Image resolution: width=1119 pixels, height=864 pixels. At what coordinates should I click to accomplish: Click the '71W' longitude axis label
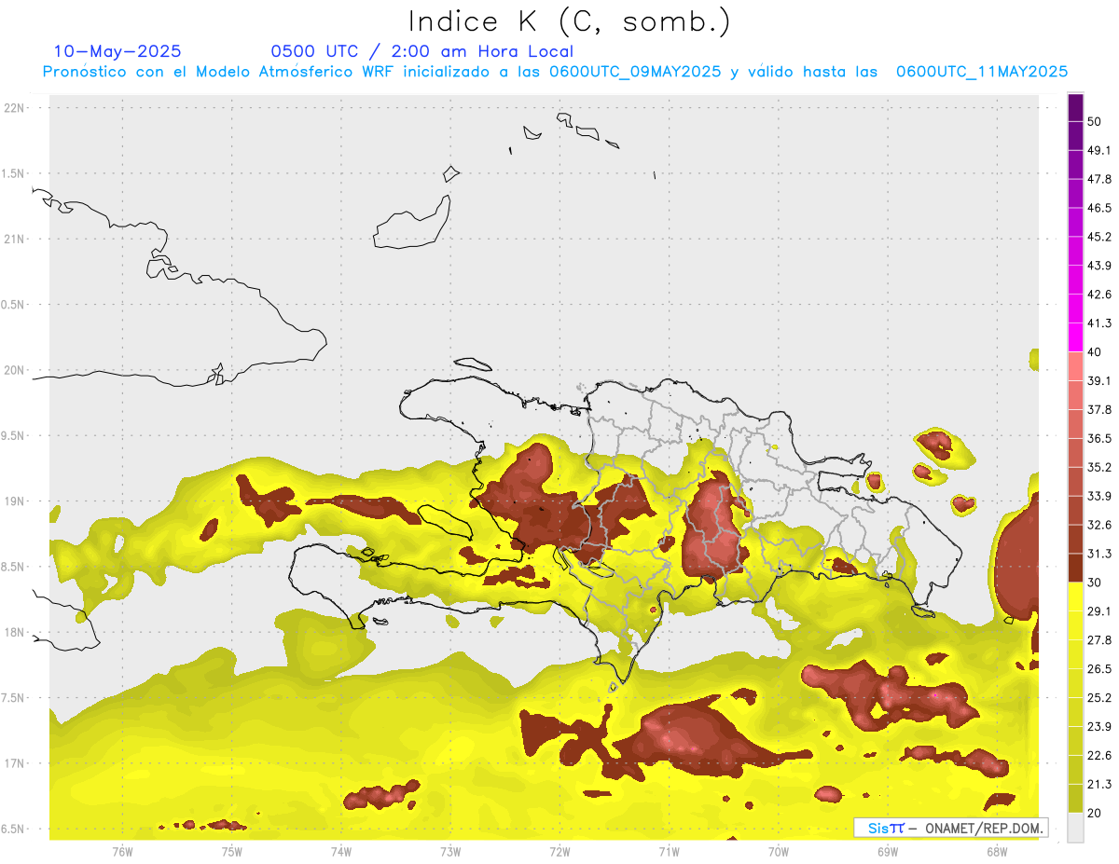[x=669, y=852]
